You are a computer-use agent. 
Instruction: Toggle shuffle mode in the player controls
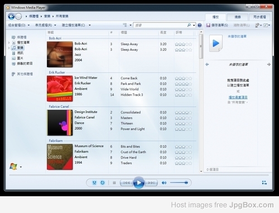pyautogui.click(x=94, y=183)
